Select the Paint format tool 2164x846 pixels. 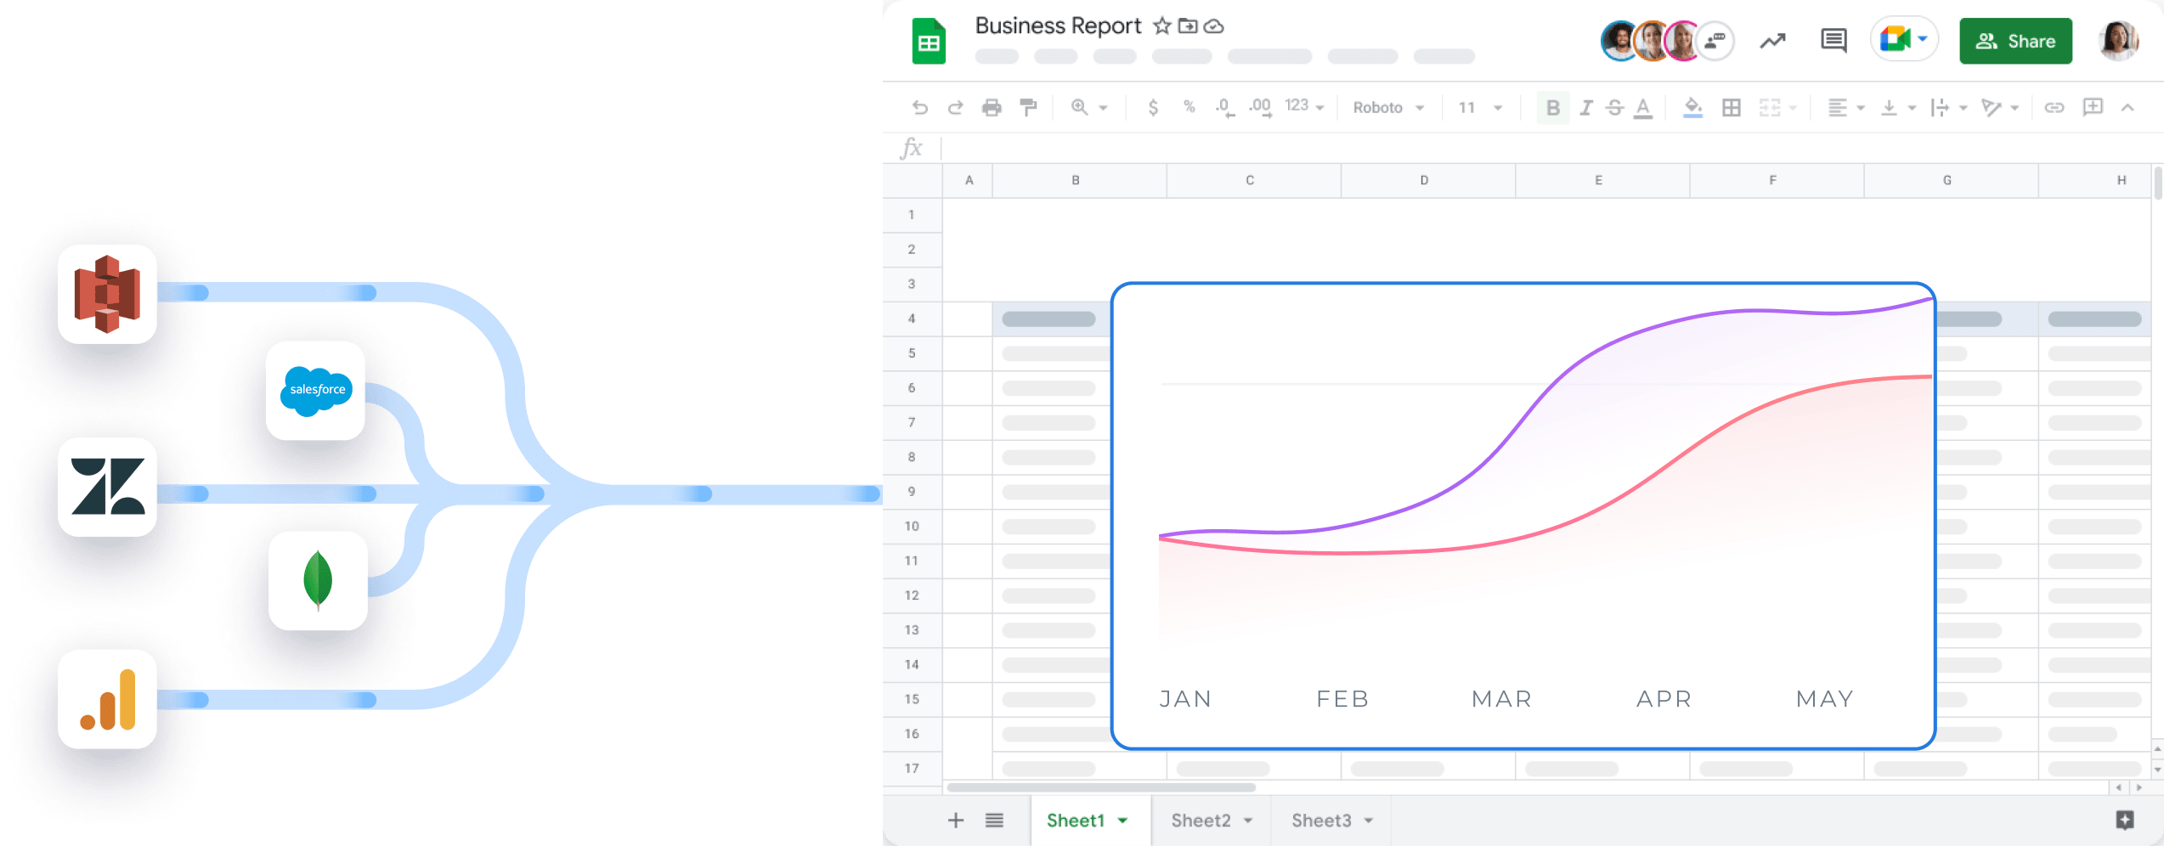(x=1028, y=108)
